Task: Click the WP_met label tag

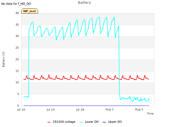Action: click(29, 11)
